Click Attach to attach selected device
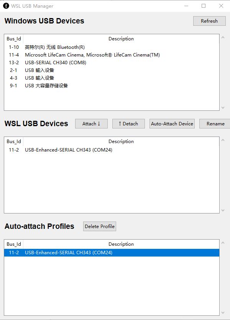The height and width of the screenshot is (320, 230). click(x=91, y=123)
